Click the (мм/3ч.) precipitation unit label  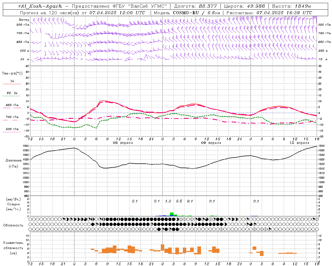point(13,199)
